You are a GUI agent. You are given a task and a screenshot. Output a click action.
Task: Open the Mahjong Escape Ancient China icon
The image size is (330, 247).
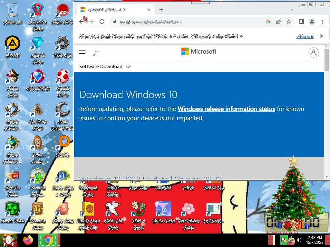click(x=88, y=216)
